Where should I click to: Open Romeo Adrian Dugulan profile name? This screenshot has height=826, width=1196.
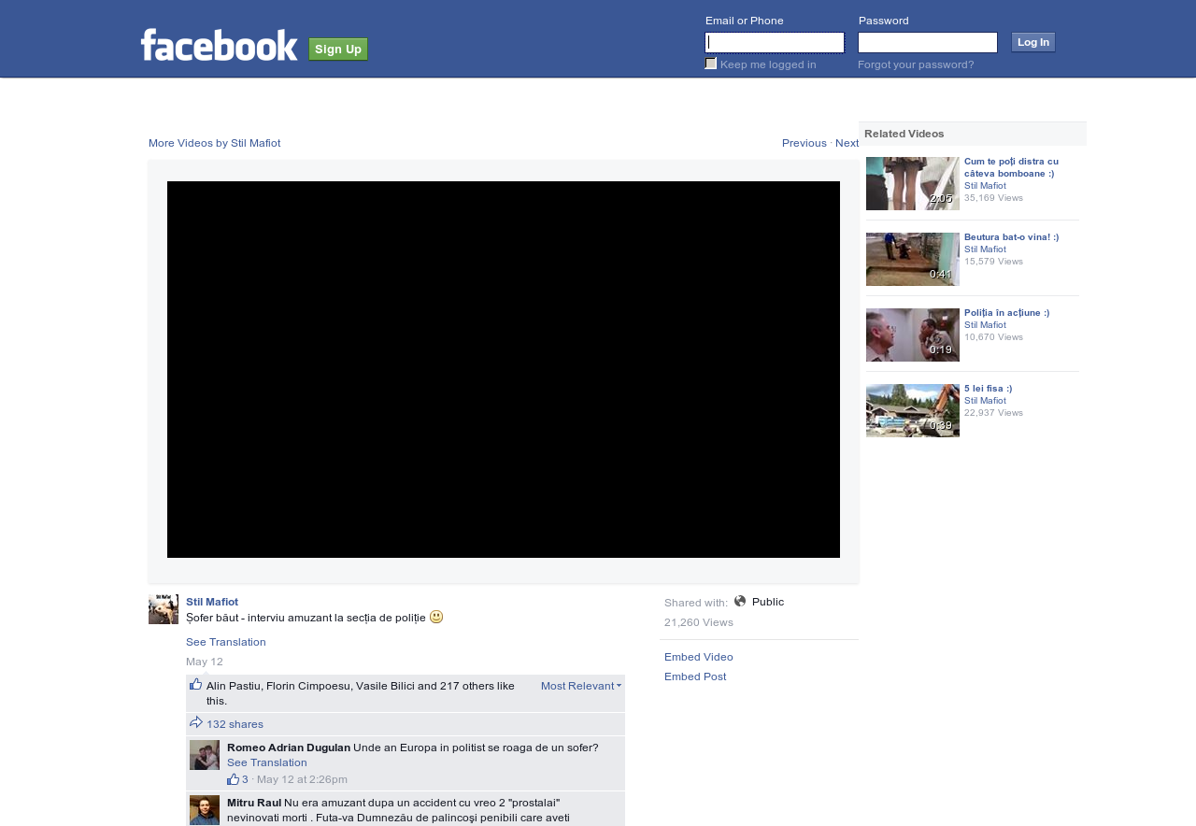tap(289, 748)
